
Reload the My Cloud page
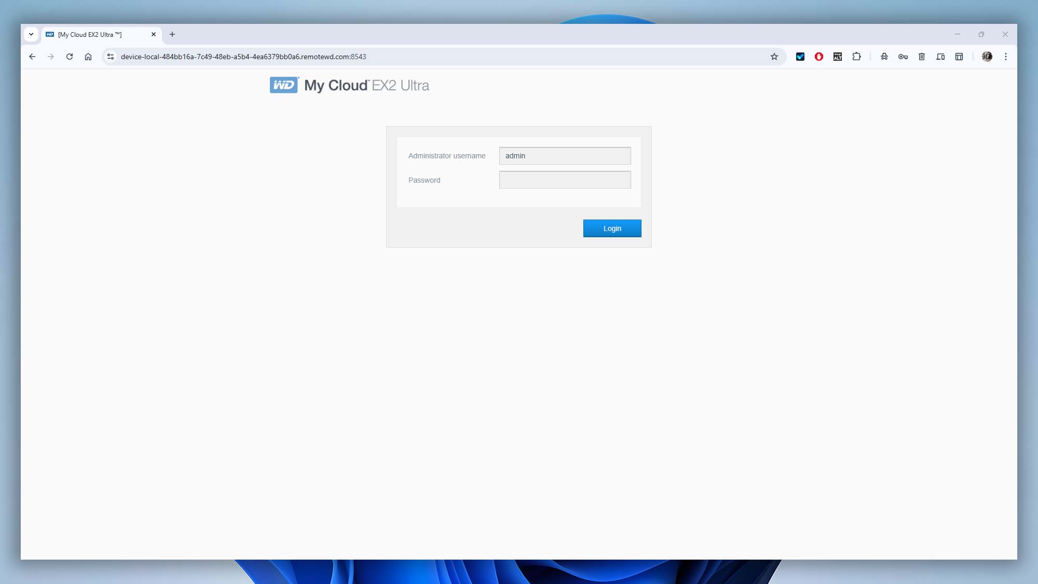70,57
